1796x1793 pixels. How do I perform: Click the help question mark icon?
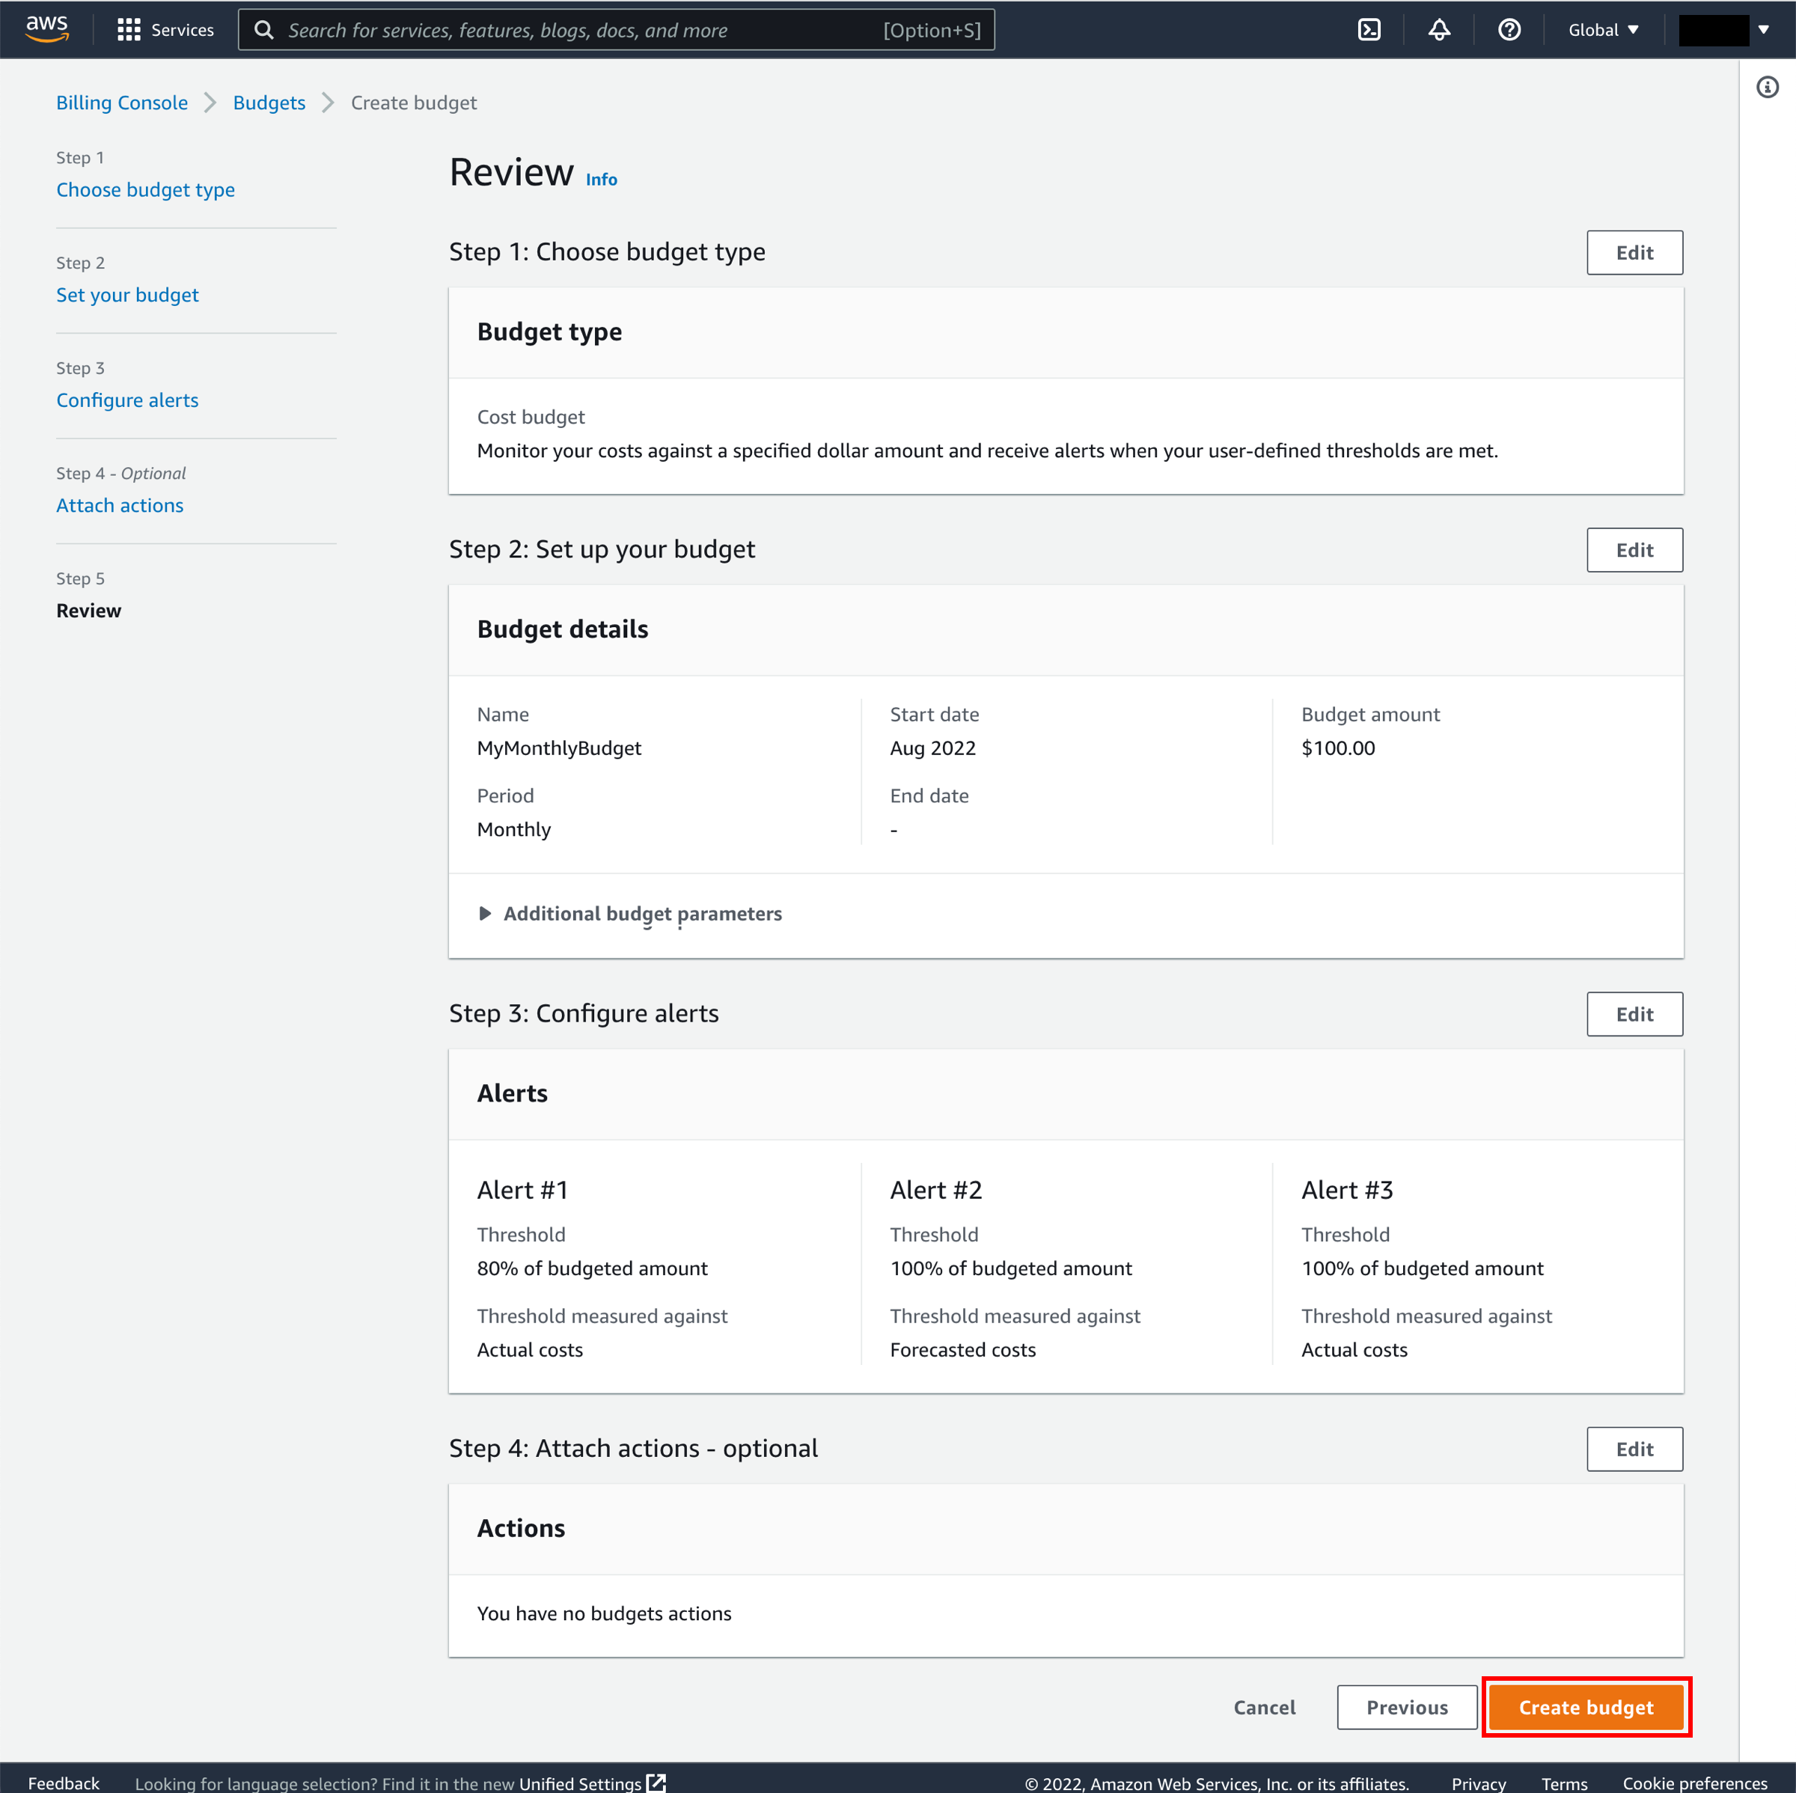1510,29
